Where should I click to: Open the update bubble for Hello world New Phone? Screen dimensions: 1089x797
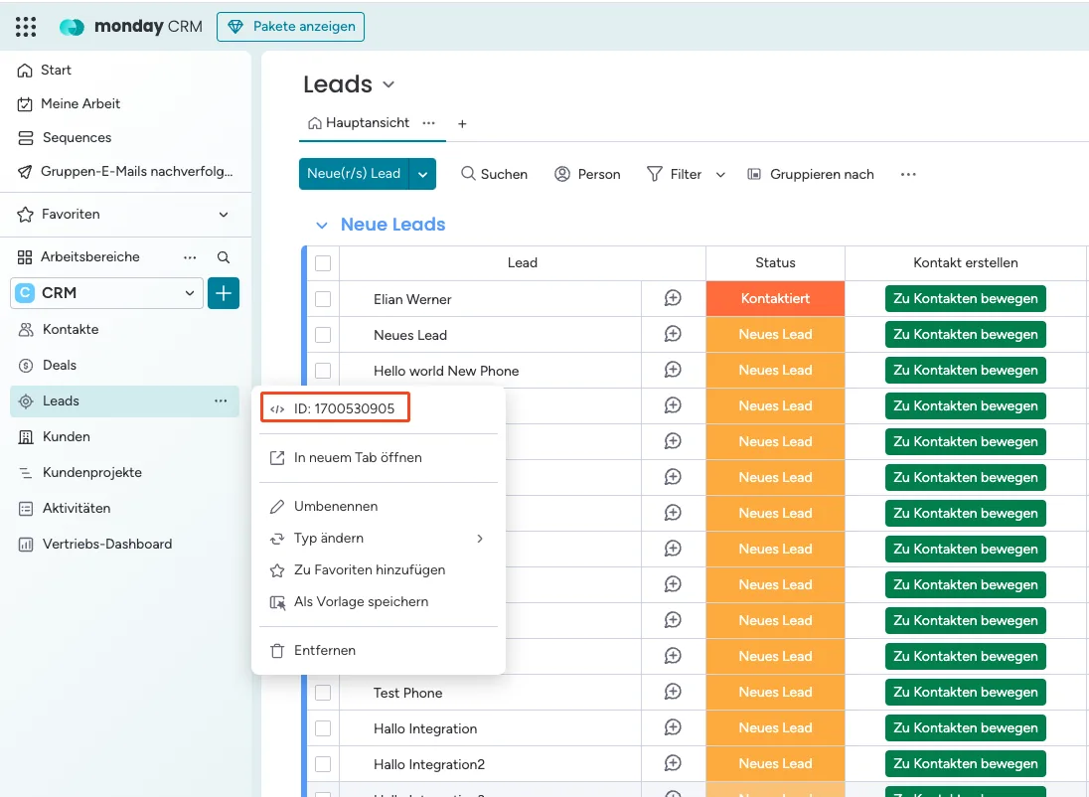[673, 371]
